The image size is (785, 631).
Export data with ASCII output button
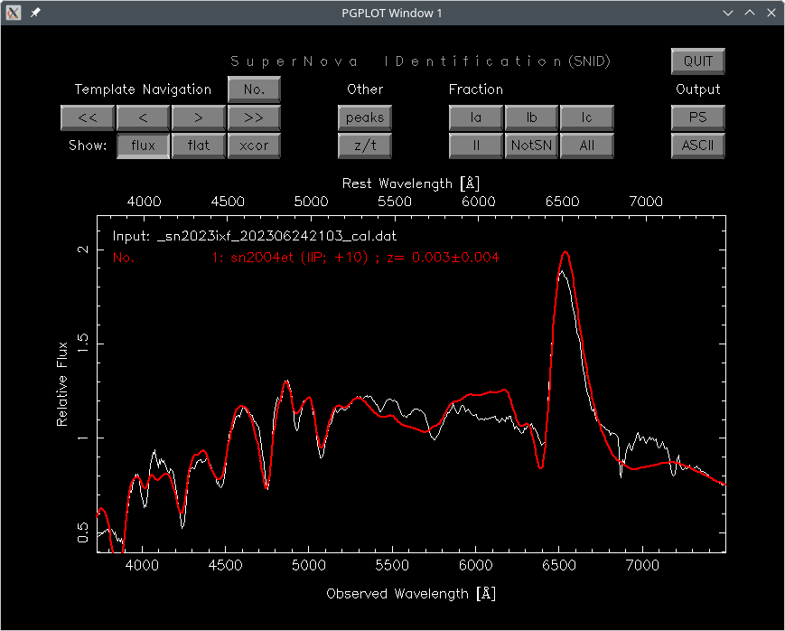tap(698, 146)
